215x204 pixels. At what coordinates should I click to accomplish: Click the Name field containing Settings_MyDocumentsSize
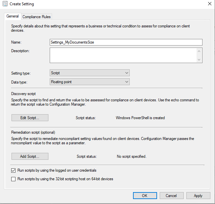125,42
